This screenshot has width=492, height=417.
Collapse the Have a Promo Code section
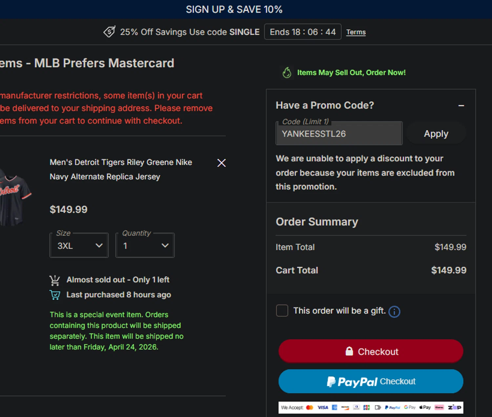click(461, 105)
